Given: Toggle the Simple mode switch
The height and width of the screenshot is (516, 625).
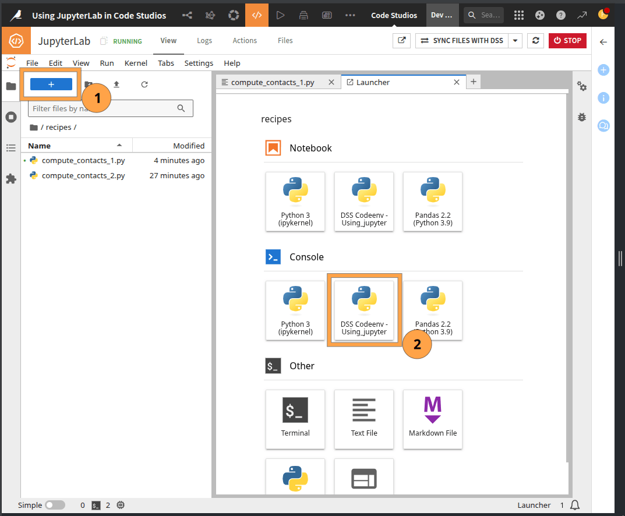Looking at the screenshot, I should click(x=55, y=505).
